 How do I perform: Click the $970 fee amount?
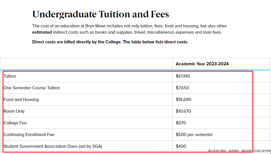(x=181, y=123)
